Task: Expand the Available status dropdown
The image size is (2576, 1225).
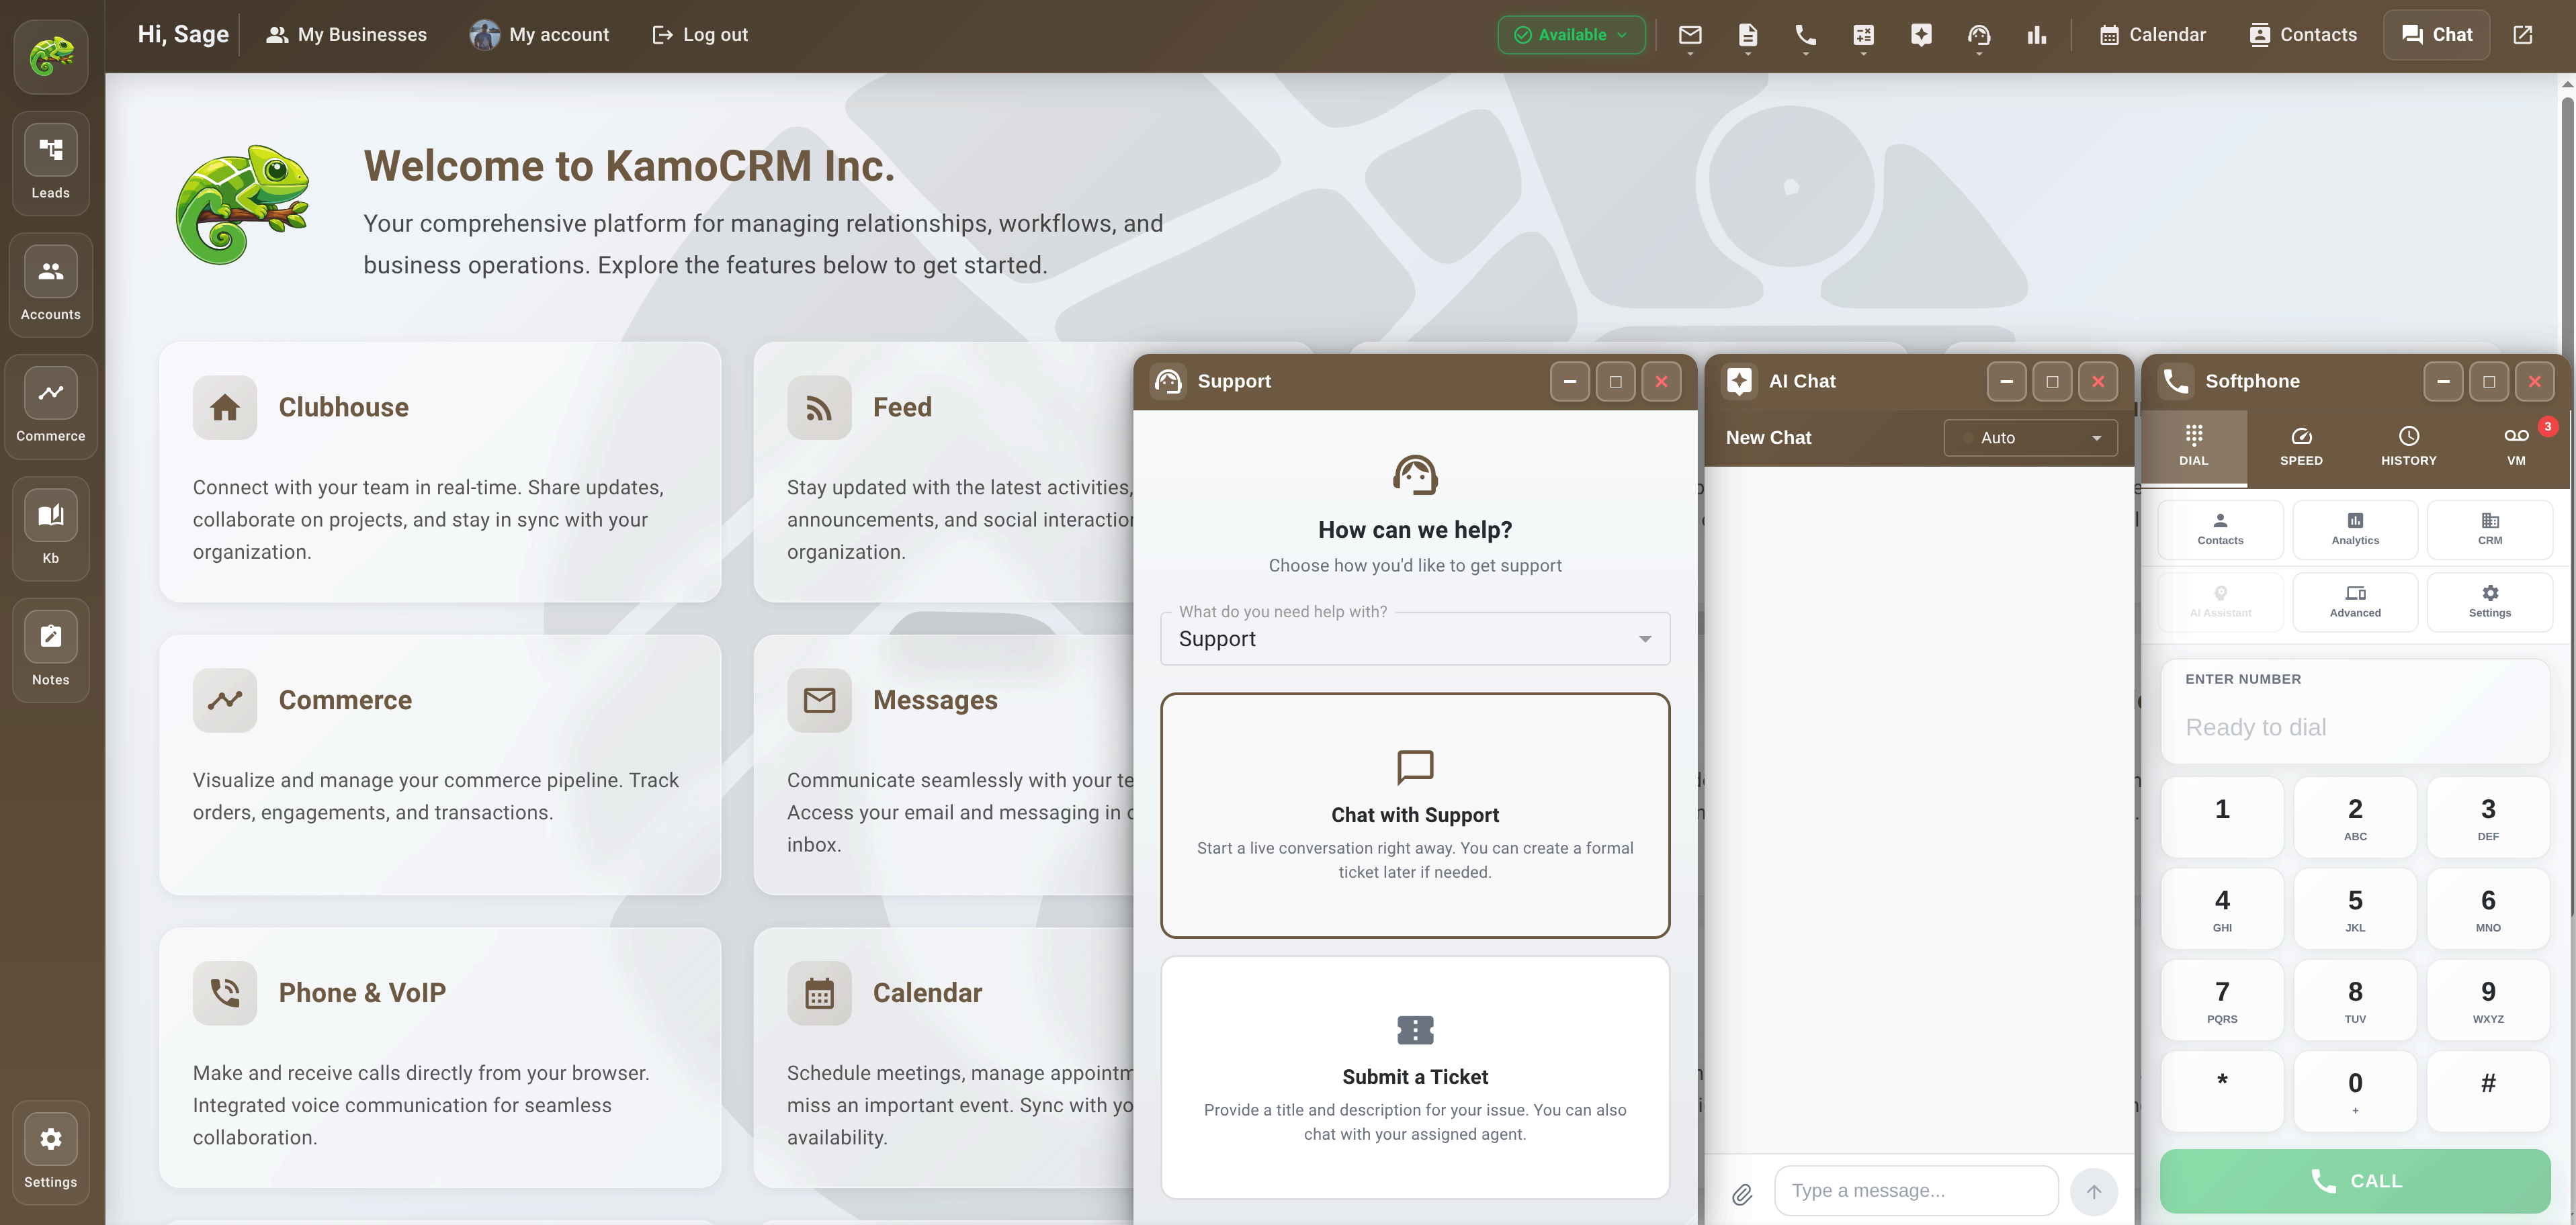Action: click(x=1571, y=35)
